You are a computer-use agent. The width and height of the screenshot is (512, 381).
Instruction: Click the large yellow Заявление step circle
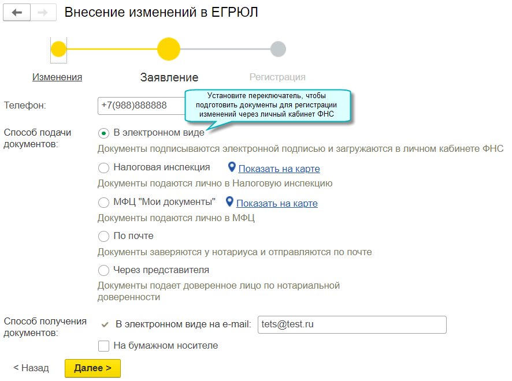click(169, 49)
